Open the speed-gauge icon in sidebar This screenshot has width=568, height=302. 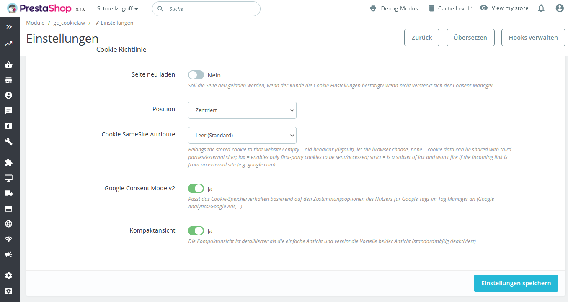9,239
